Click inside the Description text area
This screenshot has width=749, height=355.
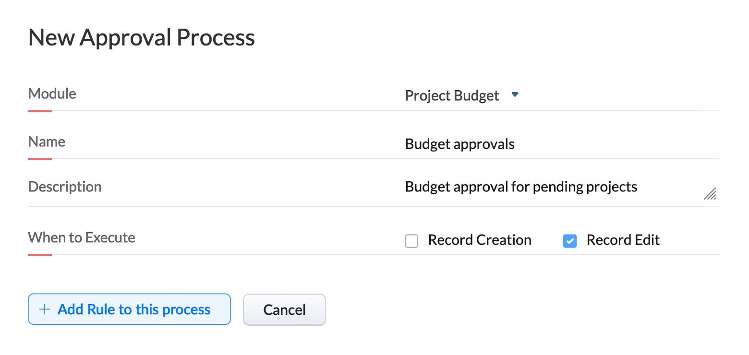coord(521,187)
